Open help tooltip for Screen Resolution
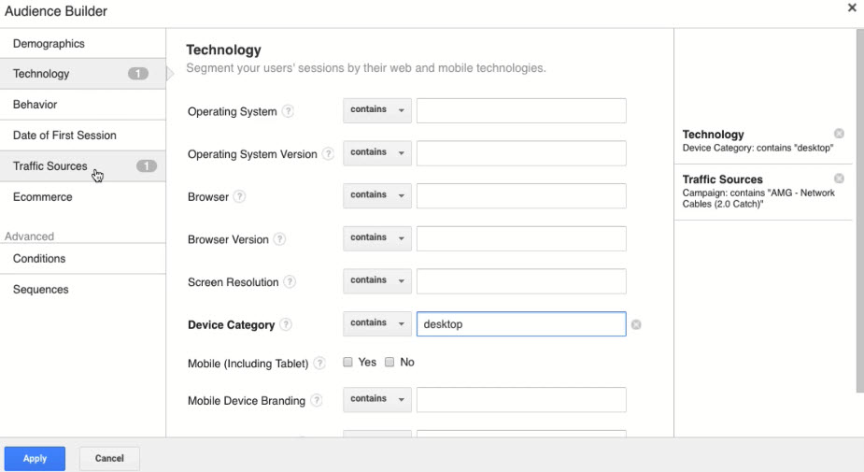This screenshot has width=864, height=472. tap(290, 282)
